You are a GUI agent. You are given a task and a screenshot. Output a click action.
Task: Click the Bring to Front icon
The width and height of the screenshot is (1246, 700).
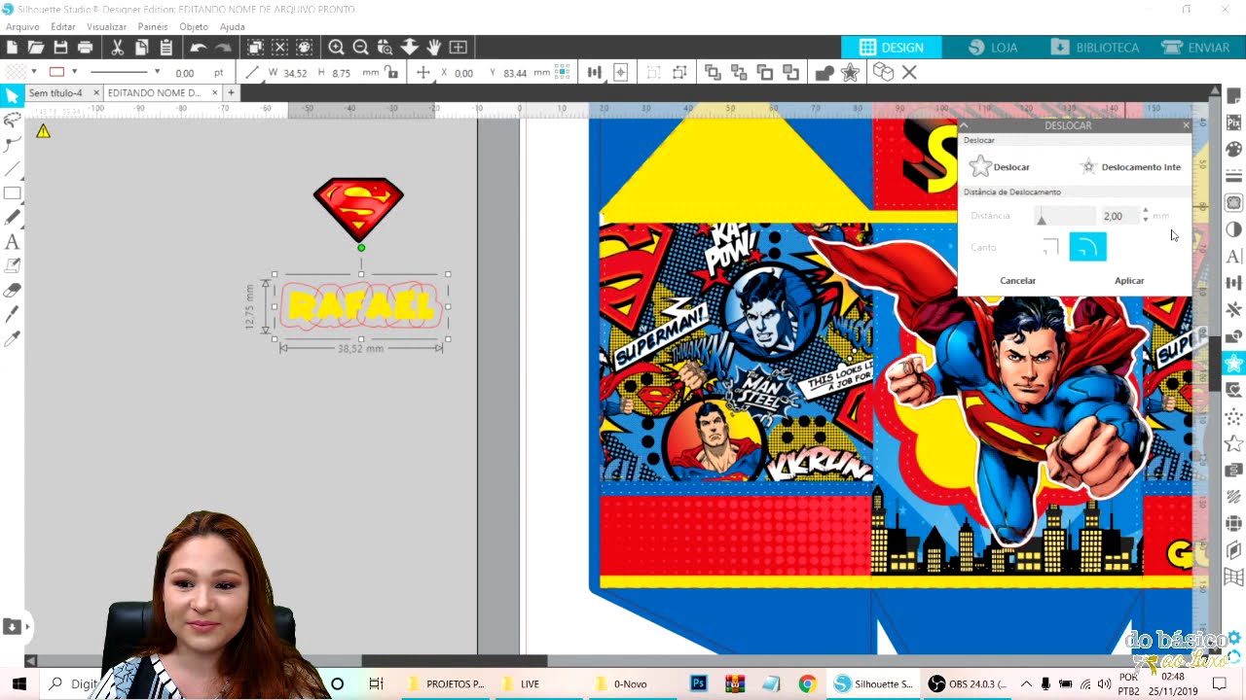pyautogui.click(x=713, y=73)
